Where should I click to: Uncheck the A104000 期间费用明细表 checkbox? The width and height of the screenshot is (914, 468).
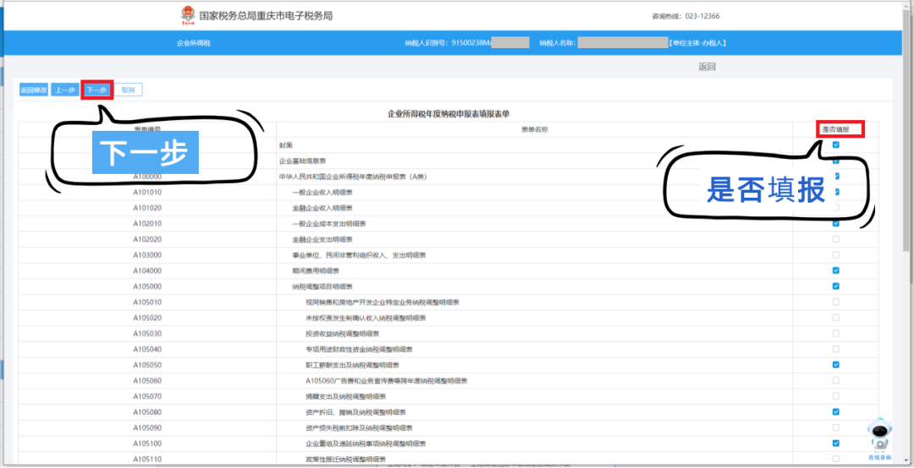(x=836, y=270)
